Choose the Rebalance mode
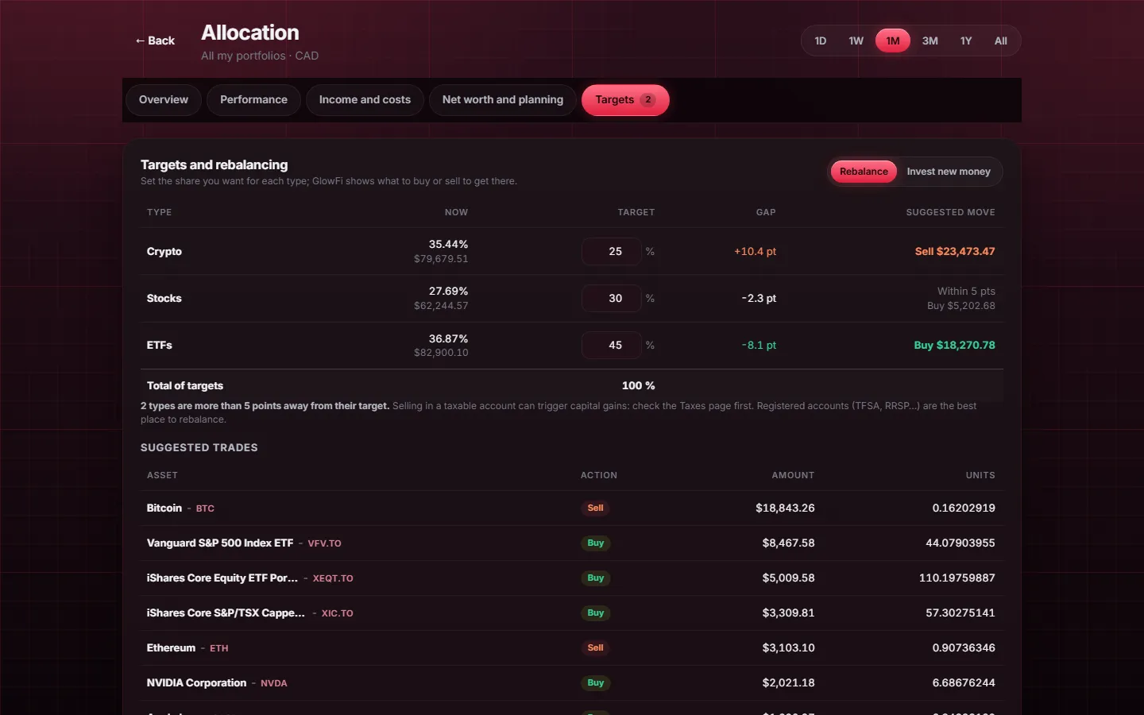Viewport: 1144px width, 715px height. point(864,172)
